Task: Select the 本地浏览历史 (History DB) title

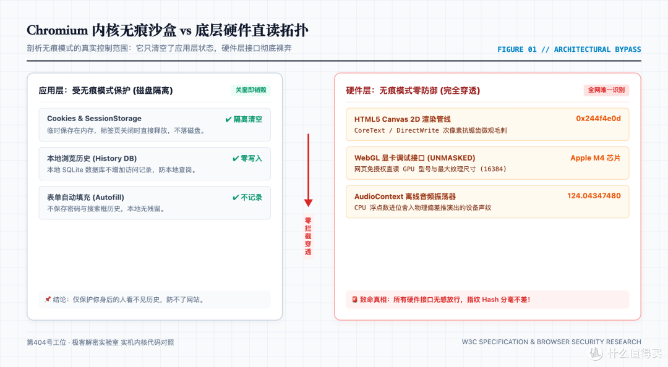Action: pyautogui.click(x=92, y=158)
